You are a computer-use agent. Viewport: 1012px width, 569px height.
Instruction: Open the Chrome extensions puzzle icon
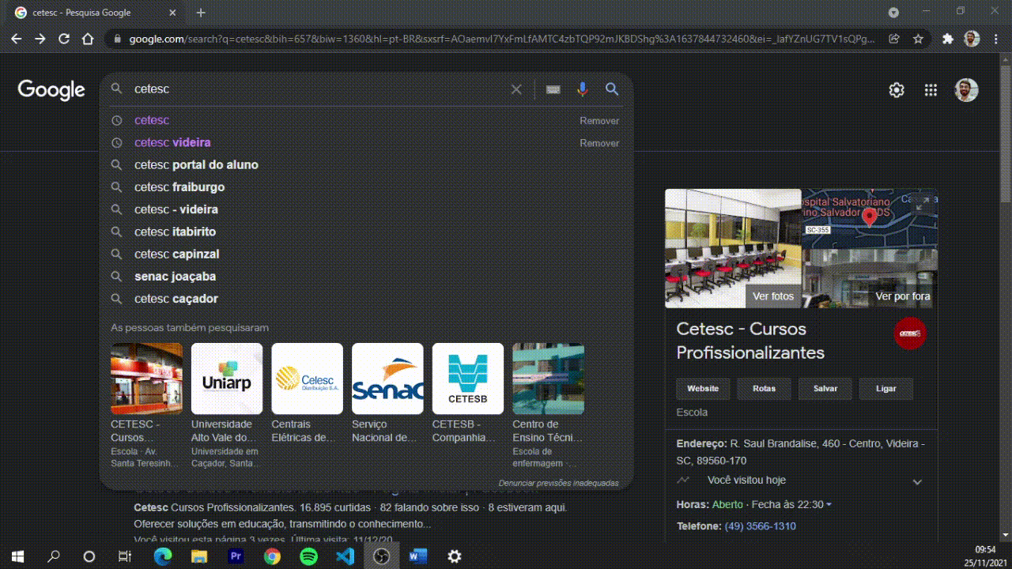coord(948,39)
